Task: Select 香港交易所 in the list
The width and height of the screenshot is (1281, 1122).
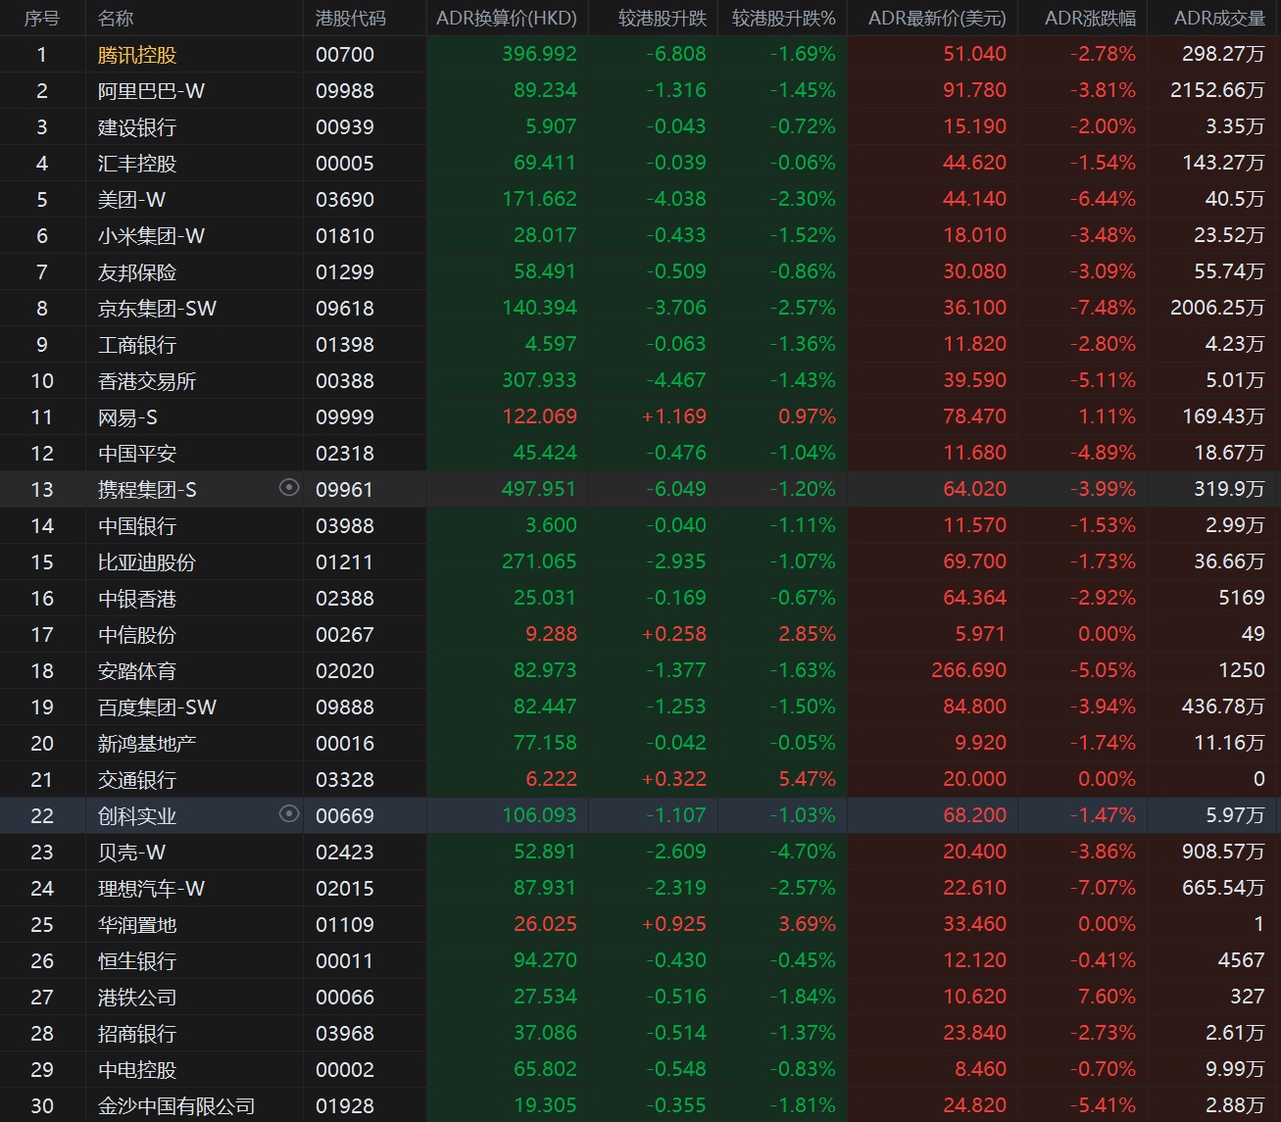Action: pos(147,381)
